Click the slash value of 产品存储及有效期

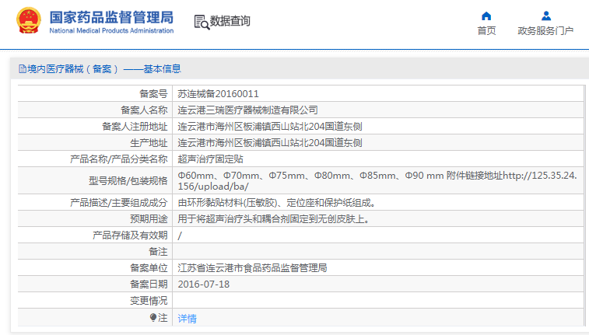[180, 236]
